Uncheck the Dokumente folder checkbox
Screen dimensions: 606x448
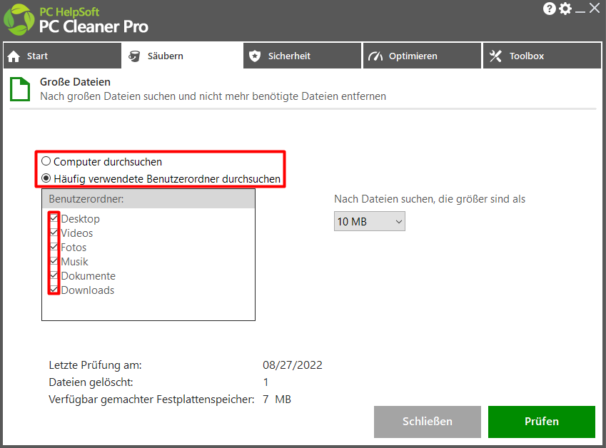click(x=54, y=275)
